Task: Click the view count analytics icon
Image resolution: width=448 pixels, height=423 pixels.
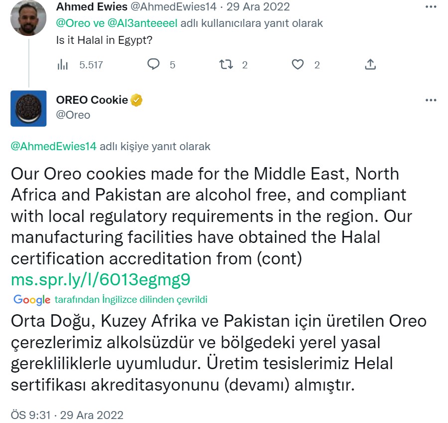Action: 63,65
